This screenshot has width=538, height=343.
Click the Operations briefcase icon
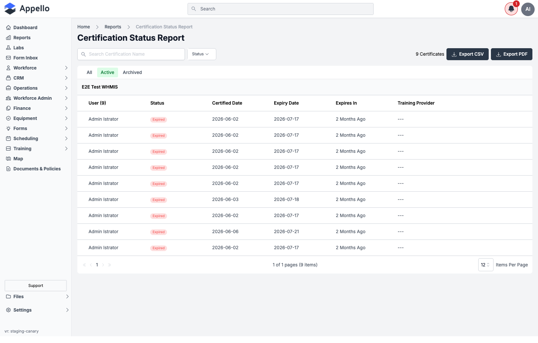point(8,88)
